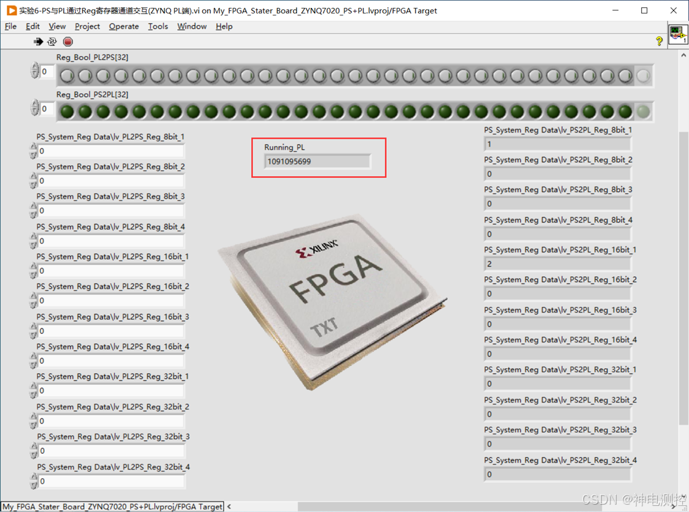Toggle the first Reg_Bool_PL2PS boolean LED
The image size is (689, 512).
point(67,76)
